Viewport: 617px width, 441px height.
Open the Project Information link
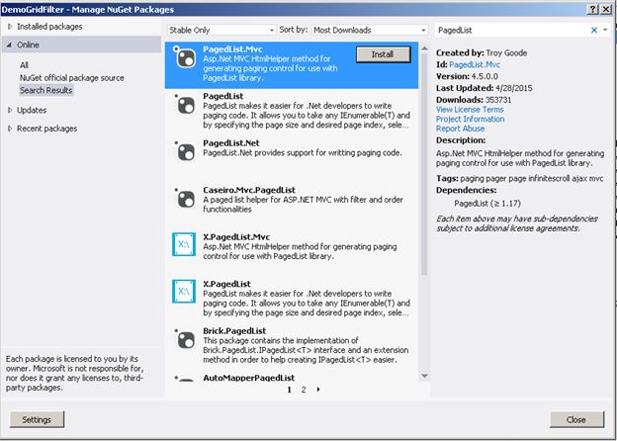(470, 119)
